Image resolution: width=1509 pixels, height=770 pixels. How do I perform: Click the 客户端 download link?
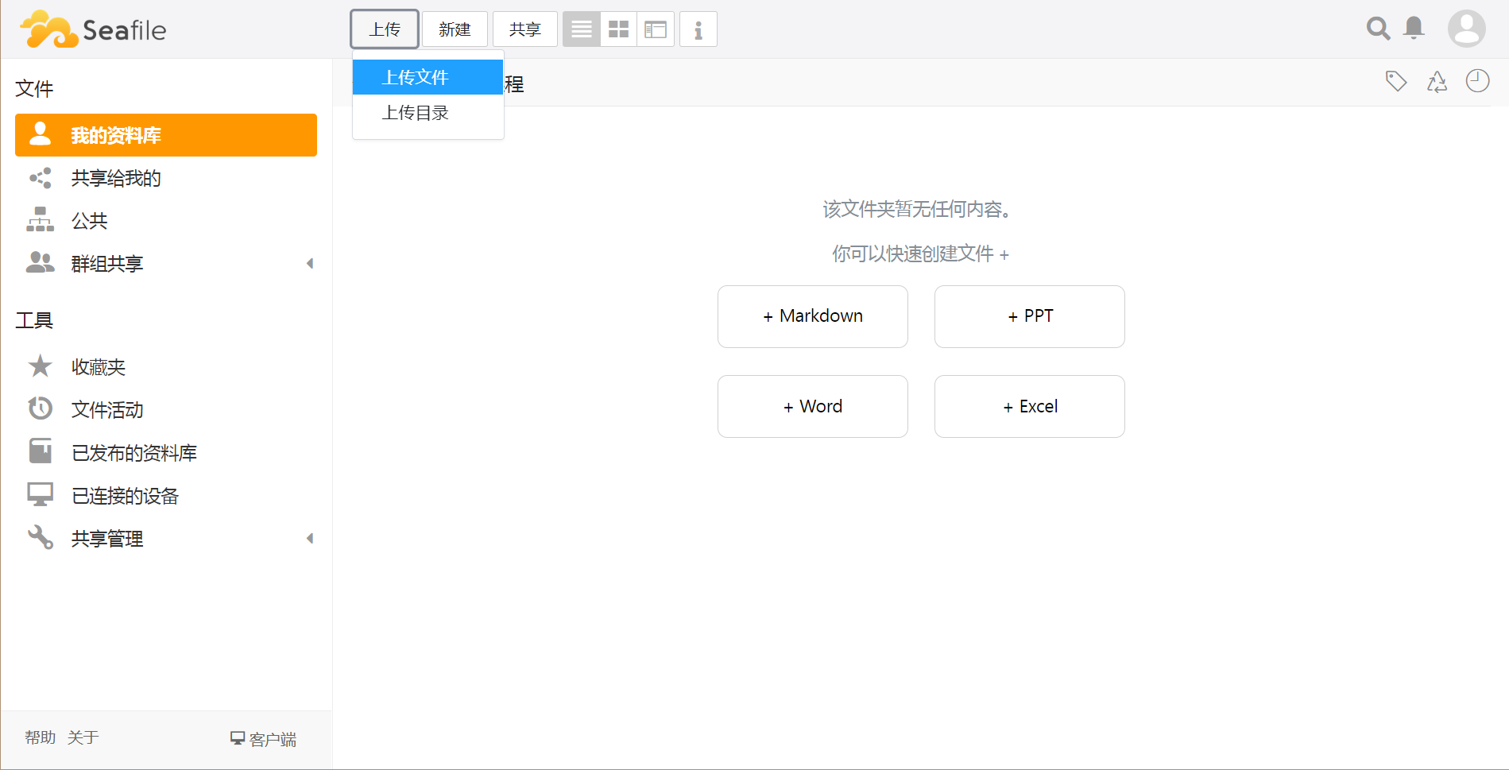click(x=264, y=739)
